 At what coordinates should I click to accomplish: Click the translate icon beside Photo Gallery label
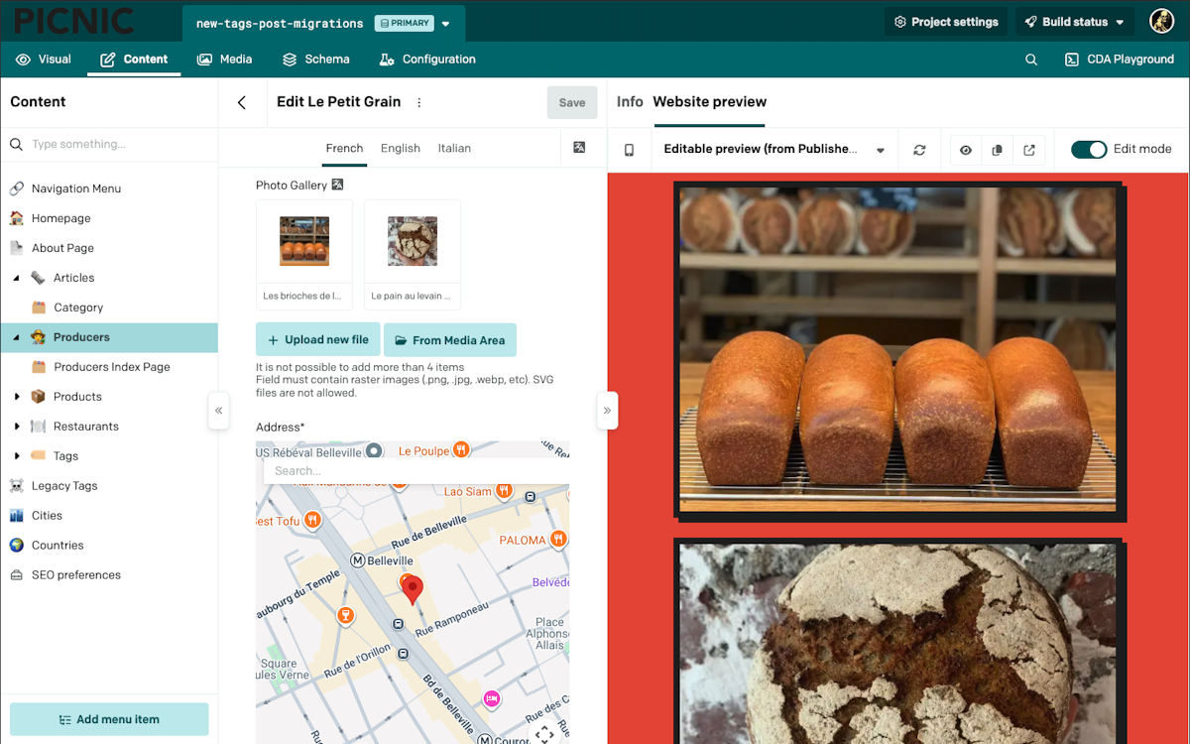337,185
